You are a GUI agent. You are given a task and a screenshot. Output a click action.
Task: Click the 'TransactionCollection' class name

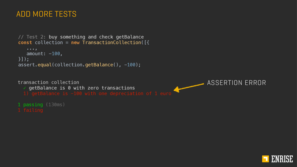point(112,42)
